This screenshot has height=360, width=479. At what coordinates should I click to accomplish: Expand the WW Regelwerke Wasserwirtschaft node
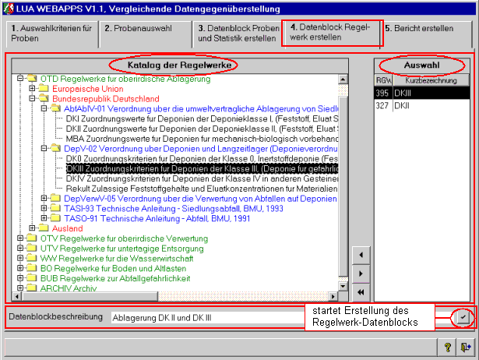click(20, 258)
